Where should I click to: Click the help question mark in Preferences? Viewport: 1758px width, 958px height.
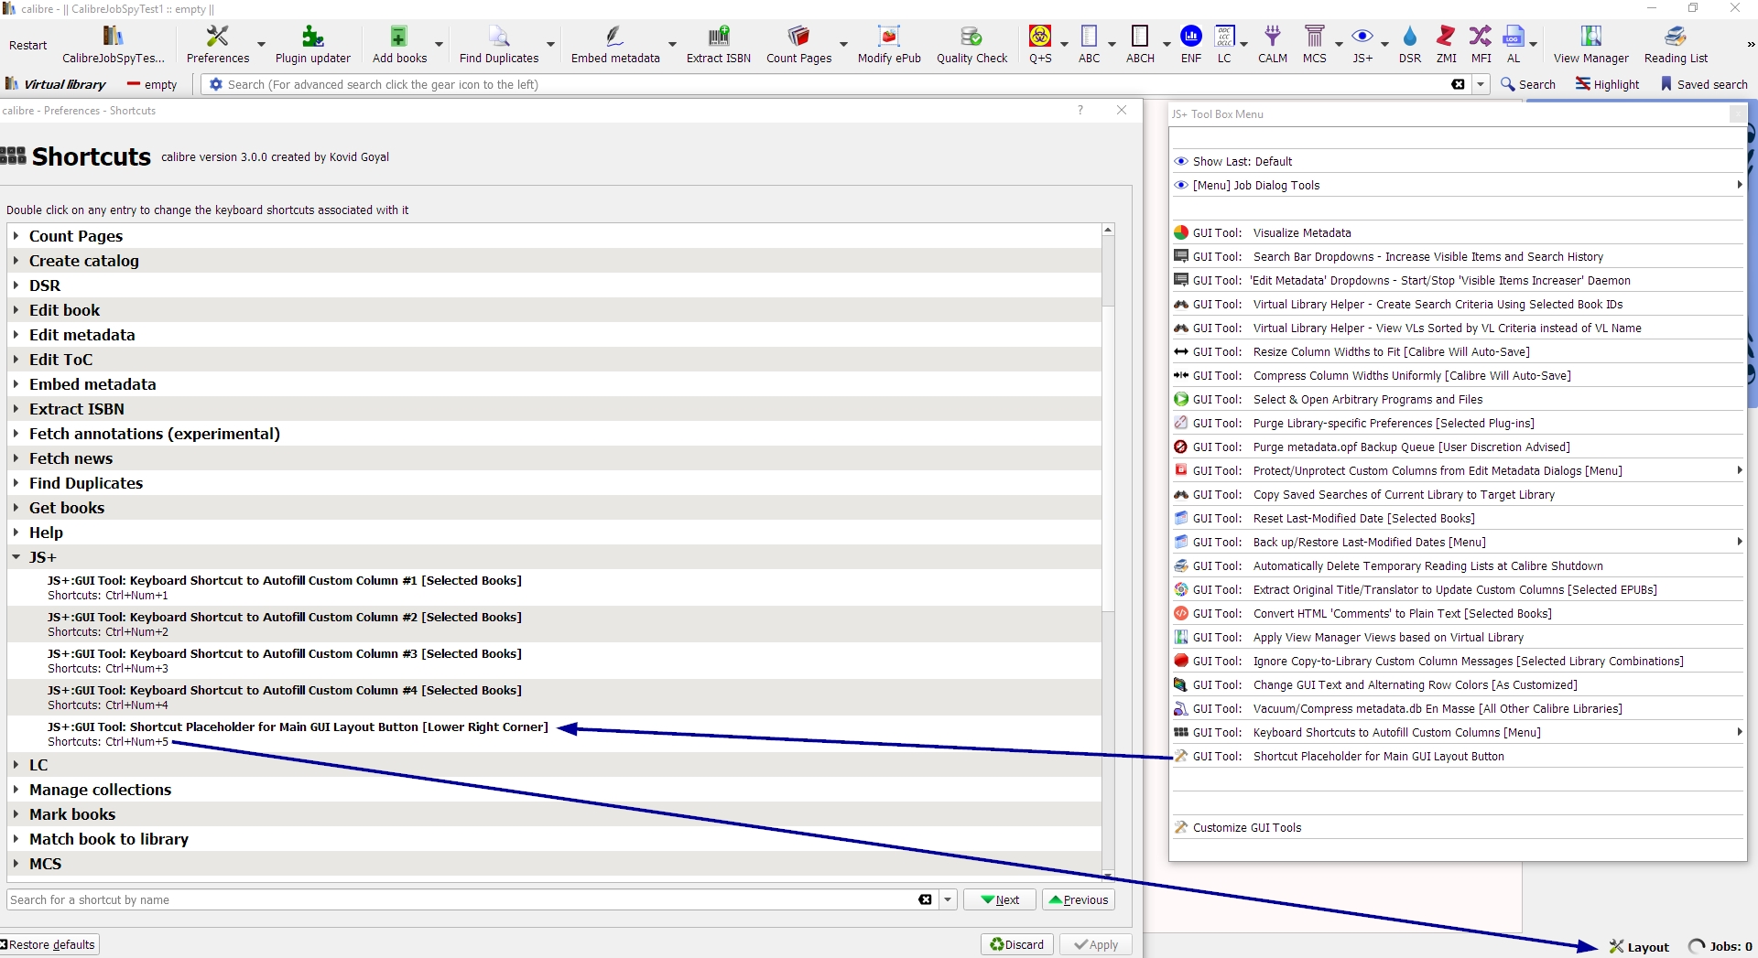pyautogui.click(x=1080, y=110)
